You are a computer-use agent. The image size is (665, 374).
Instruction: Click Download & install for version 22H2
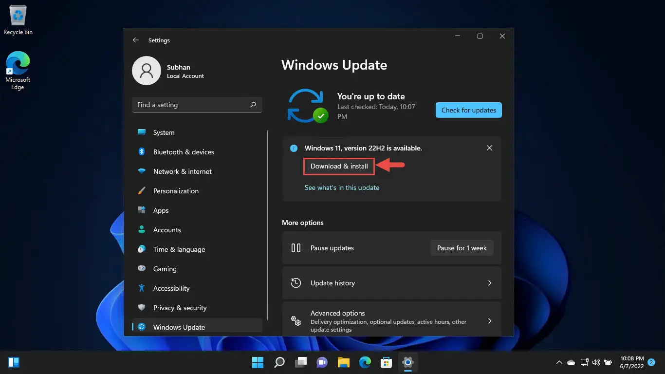click(339, 166)
